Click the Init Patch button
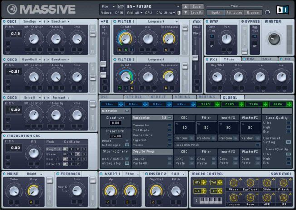The height and width of the screenshot is (210, 296). [x=115, y=111]
